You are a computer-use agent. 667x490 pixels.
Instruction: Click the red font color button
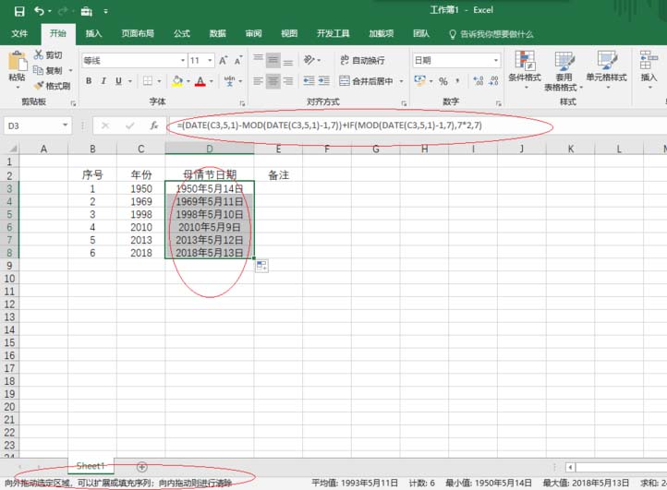point(199,81)
